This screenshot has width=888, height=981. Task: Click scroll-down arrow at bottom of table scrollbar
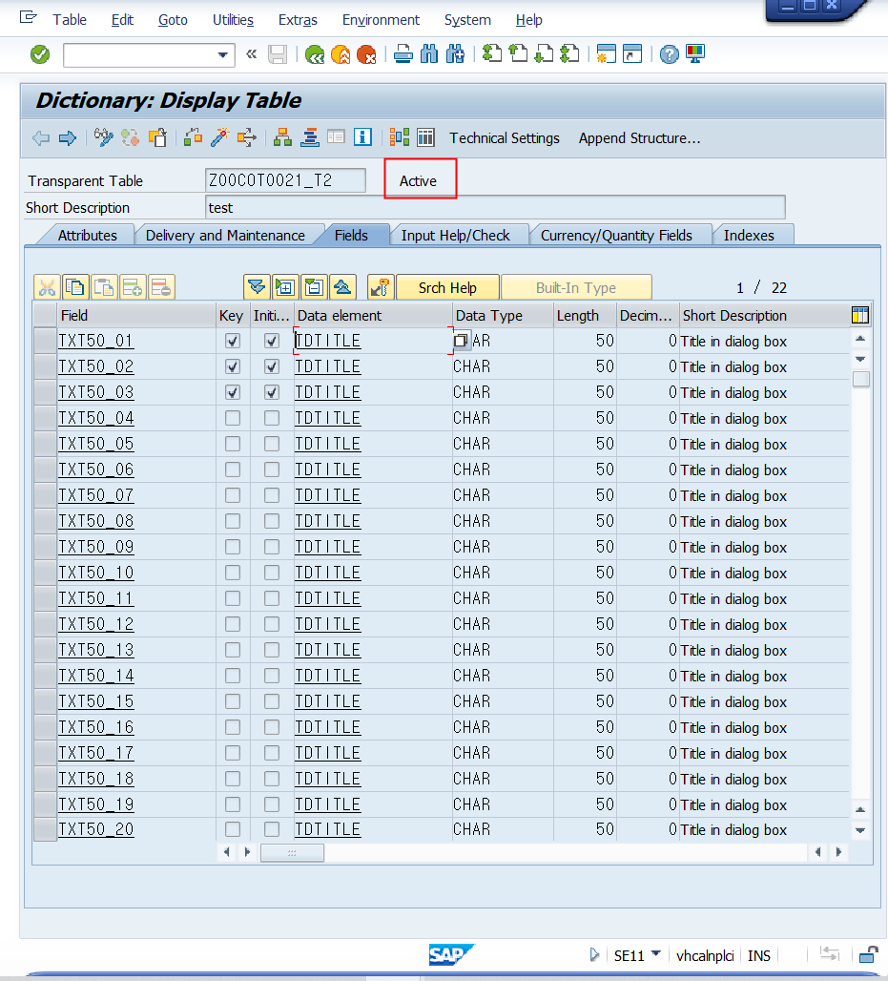[x=860, y=831]
